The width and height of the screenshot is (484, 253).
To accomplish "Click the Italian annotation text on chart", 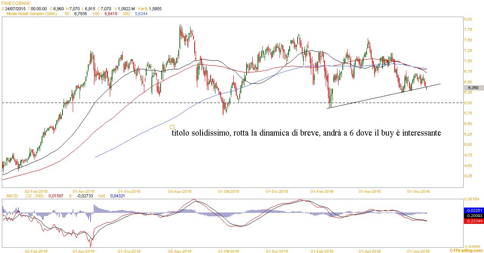I will coord(306,133).
